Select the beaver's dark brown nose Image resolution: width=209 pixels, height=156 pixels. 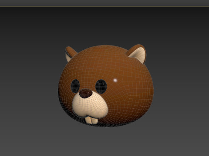[x=86, y=93]
